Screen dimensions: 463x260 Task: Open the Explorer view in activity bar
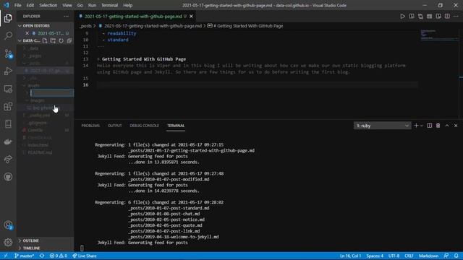8,18
